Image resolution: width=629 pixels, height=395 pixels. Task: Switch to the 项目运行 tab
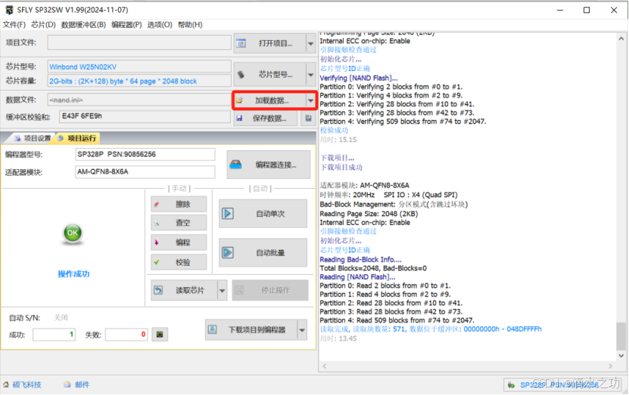click(x=77, y=138)
